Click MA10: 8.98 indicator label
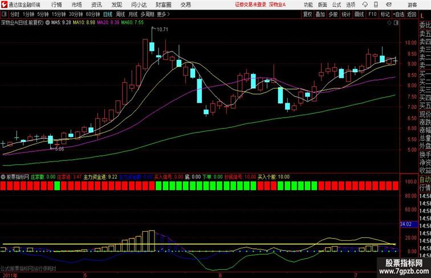 pos(84,23)
